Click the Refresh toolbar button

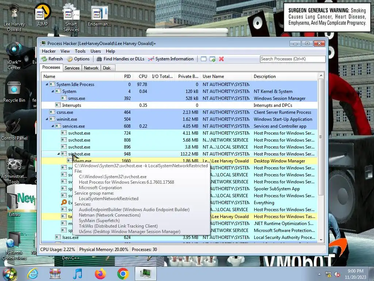coord(52,59)
